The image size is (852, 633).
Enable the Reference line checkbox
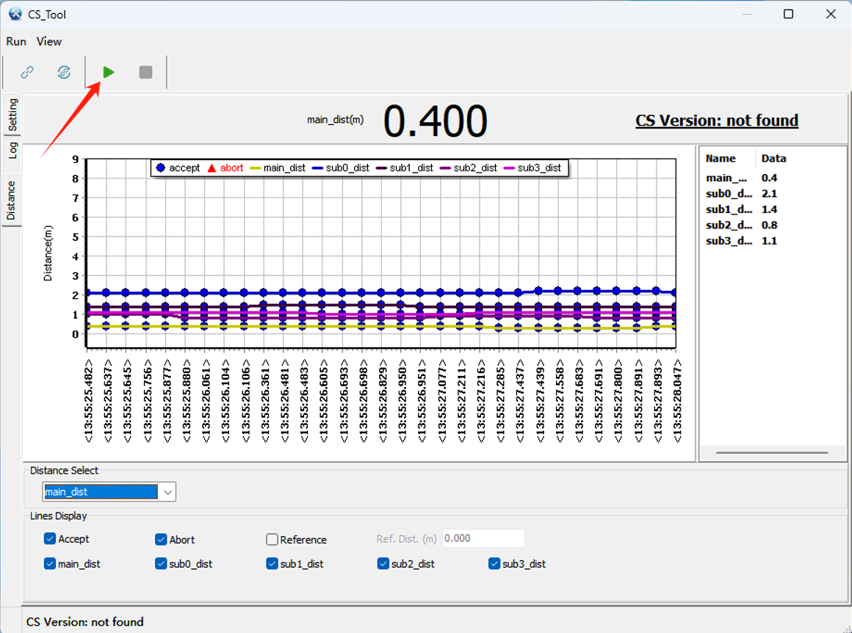pyautogui.click(x=272, y=540)
